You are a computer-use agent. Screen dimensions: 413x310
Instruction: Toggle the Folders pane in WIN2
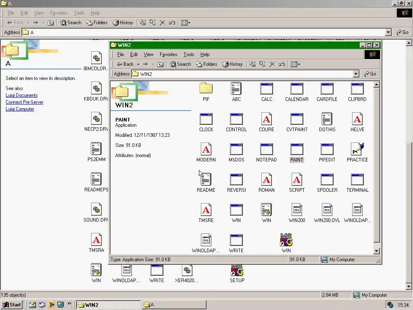[x=206, y=64]
